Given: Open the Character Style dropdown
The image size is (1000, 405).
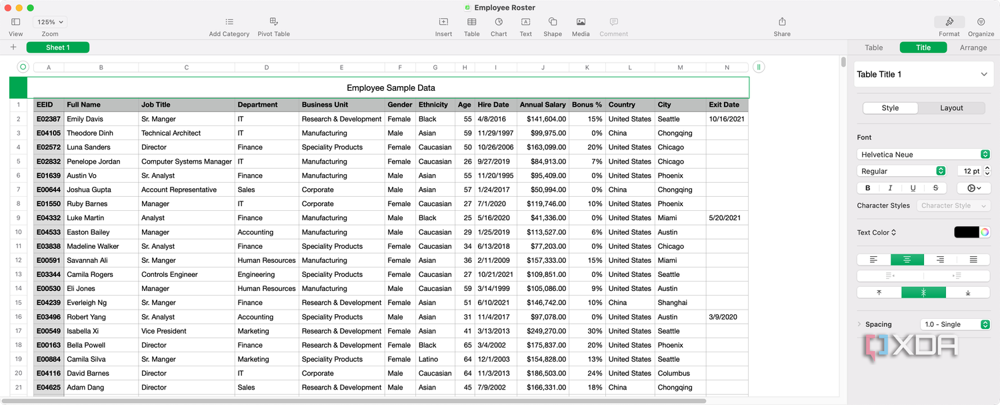Looking at the screenshot, I should [953, 206].
